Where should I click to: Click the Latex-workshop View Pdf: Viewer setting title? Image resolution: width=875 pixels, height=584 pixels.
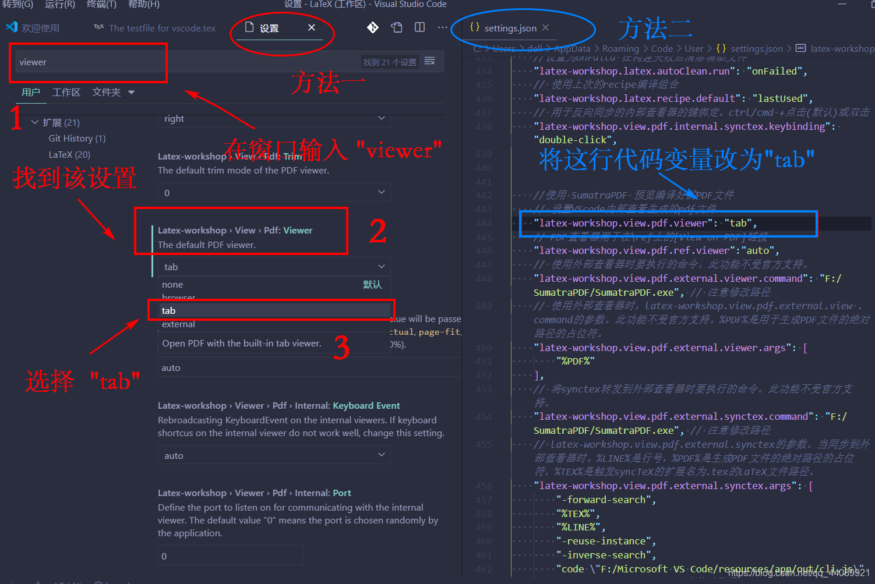coord(235,230)
